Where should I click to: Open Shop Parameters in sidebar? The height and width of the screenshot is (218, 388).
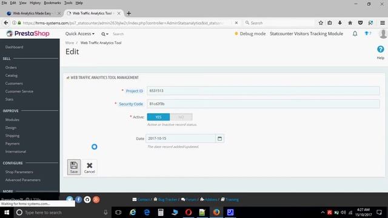[19, 172]
